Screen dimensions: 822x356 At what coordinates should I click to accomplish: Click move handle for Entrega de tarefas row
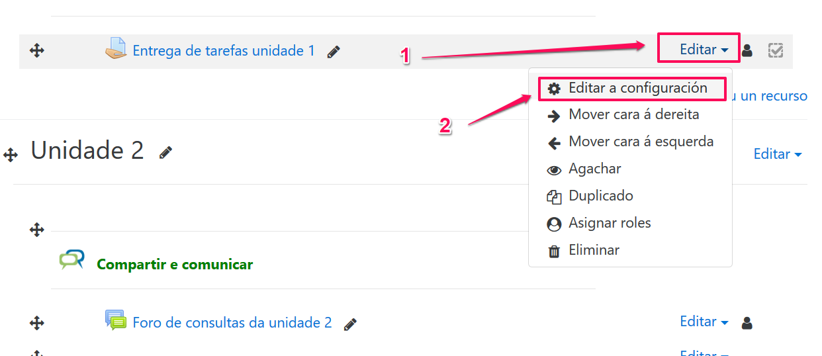point(37,50)
